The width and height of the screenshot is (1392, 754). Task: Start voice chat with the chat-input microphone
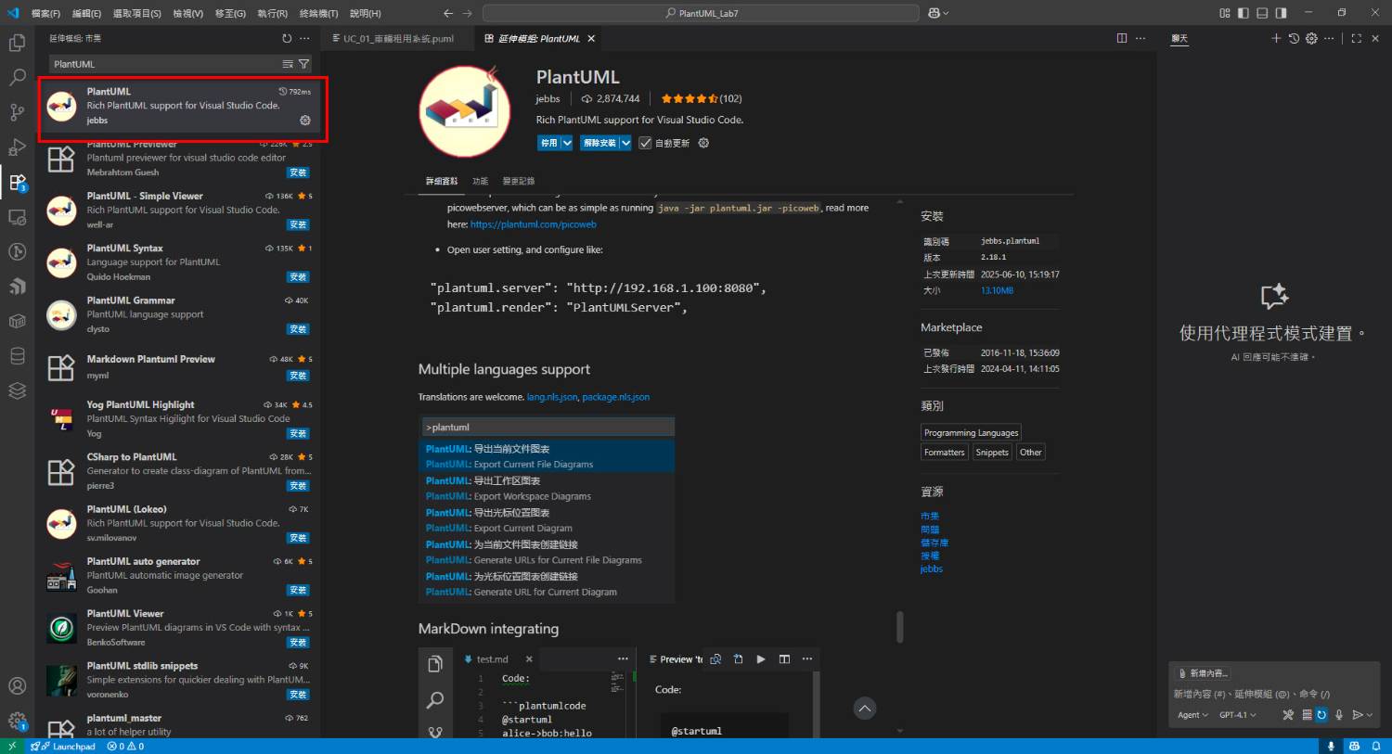(x=1338, y=715)
